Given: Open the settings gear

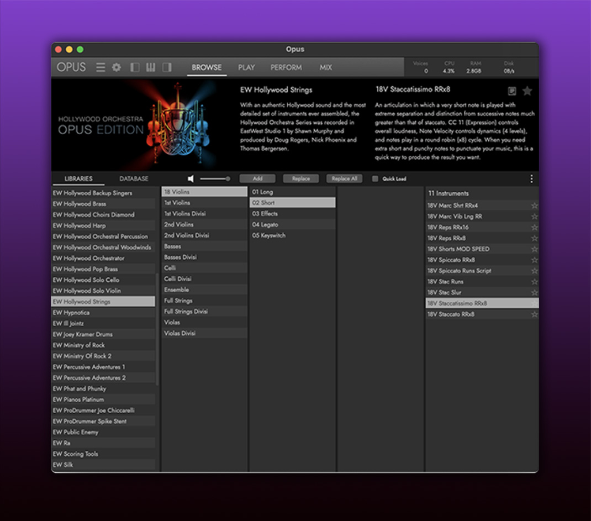Looking at the screenshot, I should point(117,67).
